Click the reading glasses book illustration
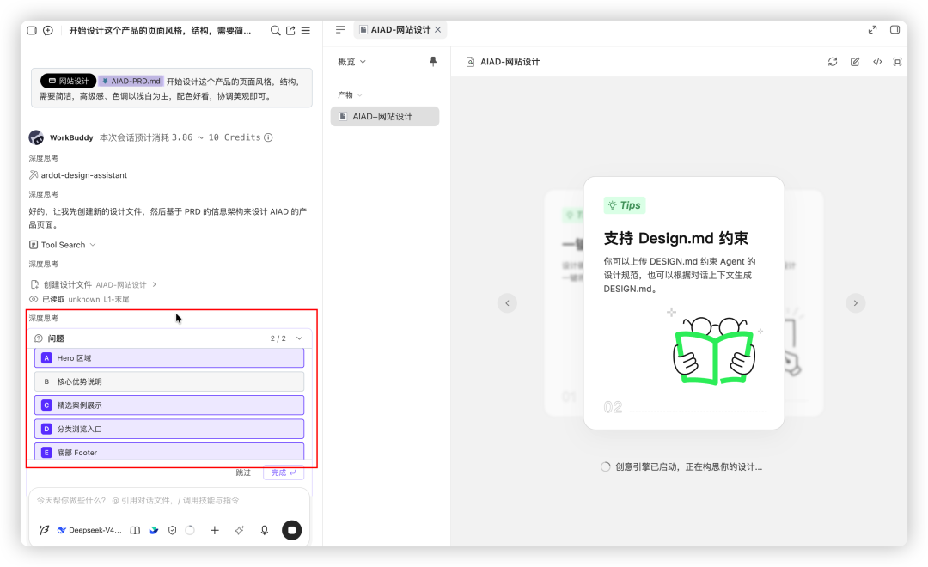This screenshot has height=567, width=928. click(x=714, y=351)
